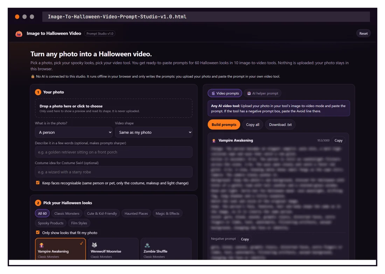
Task: Click the Vampire Awakening card icon
Action: [42, 245]
